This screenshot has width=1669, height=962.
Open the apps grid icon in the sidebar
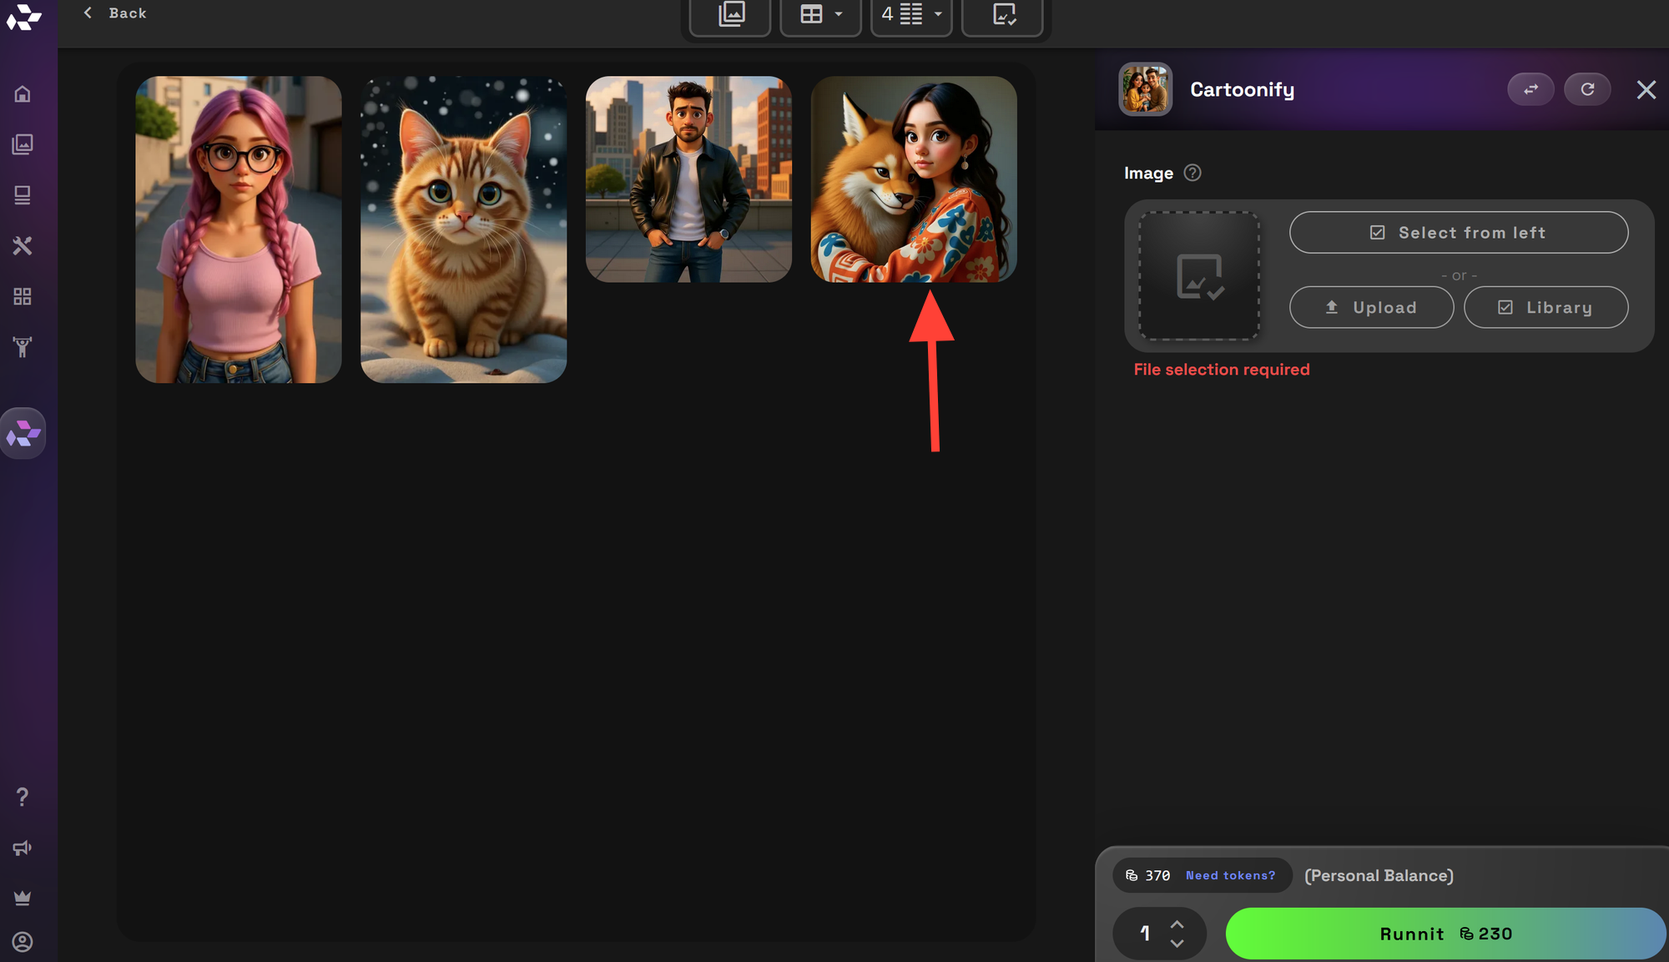[x=23, y=295]
